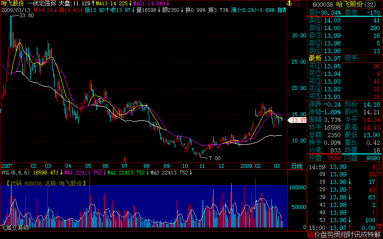Click the 内盘 9090 value
383x239 pixels.
[x=373, y=158]
